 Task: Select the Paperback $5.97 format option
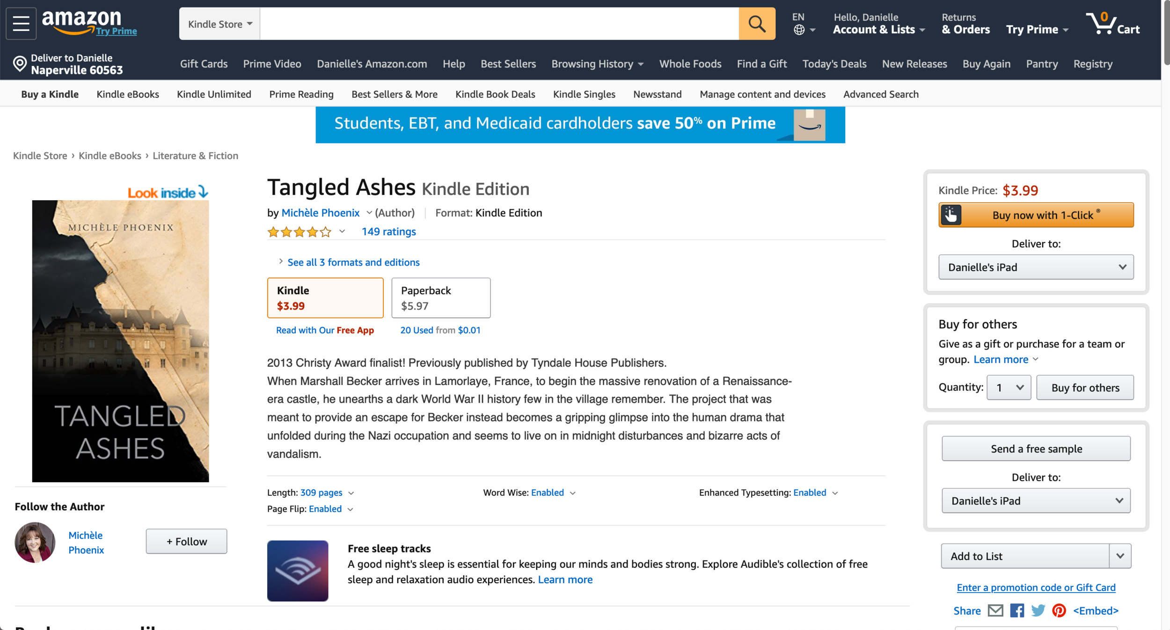click(x=441, y=298)
